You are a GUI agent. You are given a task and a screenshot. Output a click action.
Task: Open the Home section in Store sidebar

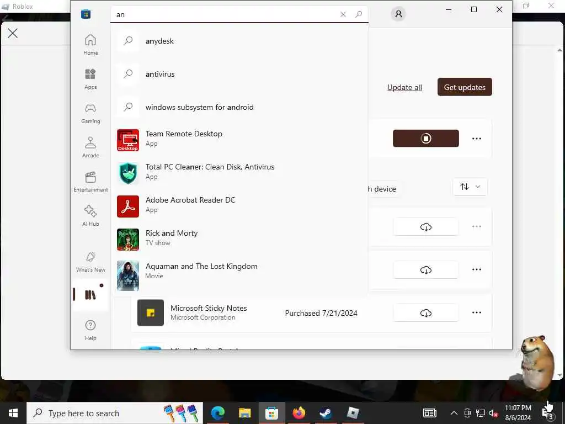pyautogui.click(x=90, y=45)
